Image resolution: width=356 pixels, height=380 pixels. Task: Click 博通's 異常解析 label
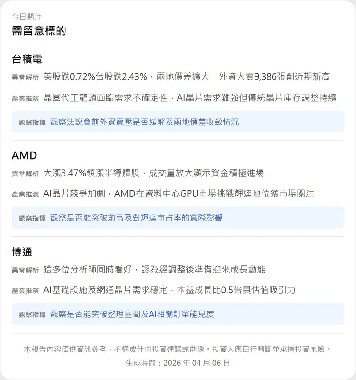click(x=25, y=270)
